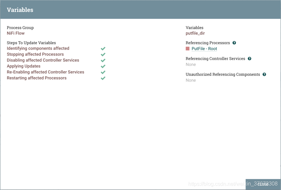Click the checkmark for Re-Enabling affected Controller Services
This screenshot has height=190, width=281.
103,72
